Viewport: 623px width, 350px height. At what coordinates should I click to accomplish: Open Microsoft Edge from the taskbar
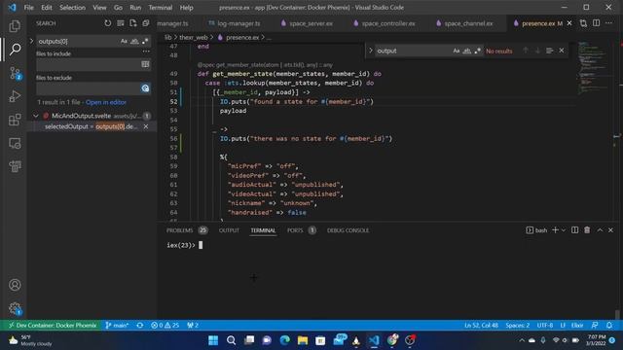tap(284, 340)
